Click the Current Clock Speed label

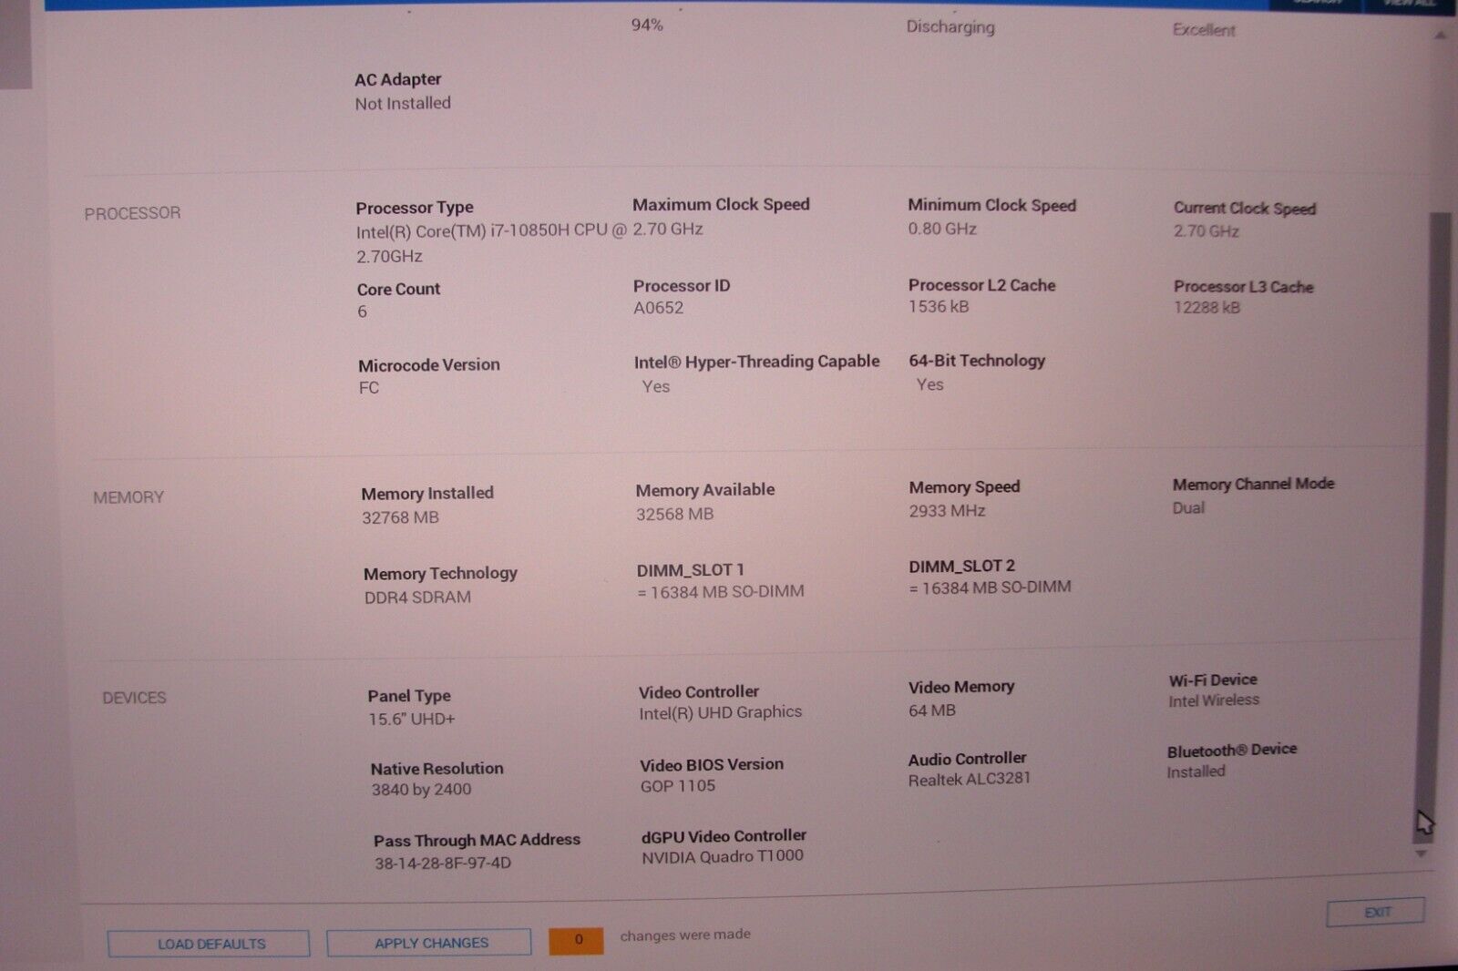(1245, 208)
